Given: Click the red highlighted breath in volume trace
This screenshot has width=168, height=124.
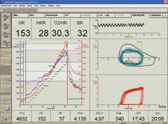Looking at the screenshot, I should pos(127,25).
